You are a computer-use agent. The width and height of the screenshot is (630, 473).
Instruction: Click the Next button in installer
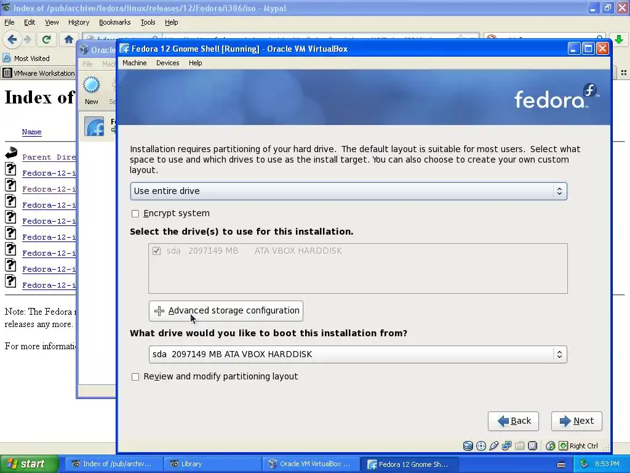pyautogui.click(x=576, y=421)
